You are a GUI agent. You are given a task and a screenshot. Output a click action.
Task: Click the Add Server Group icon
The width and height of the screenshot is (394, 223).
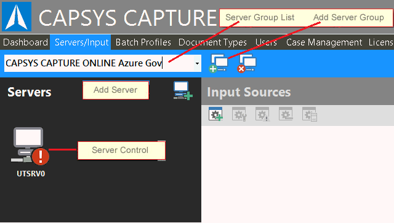(218, 63)
